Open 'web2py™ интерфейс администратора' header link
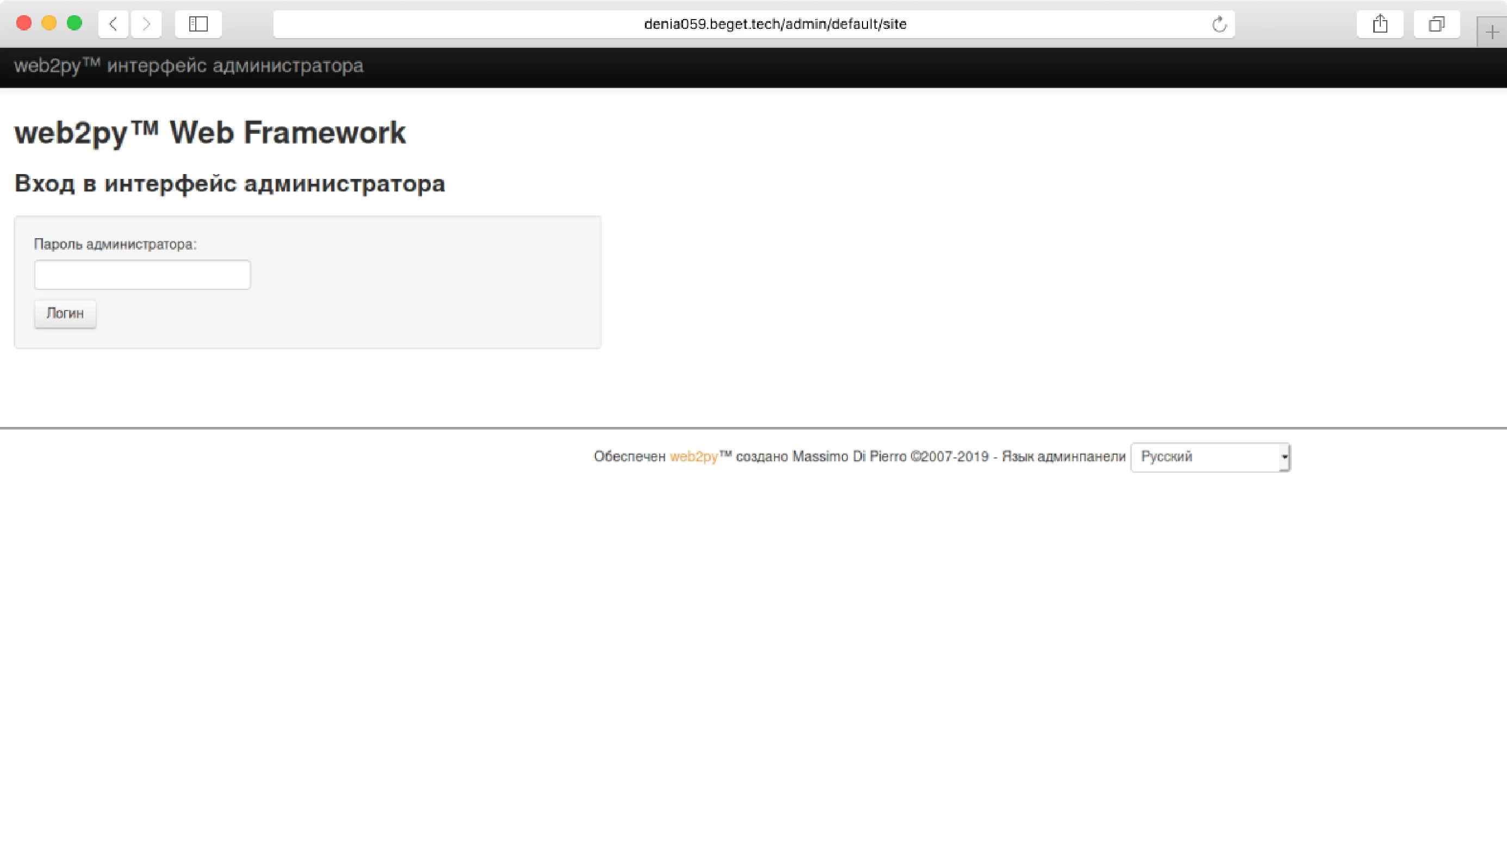Screen dimensions: 1507x843 coord(188,65)
